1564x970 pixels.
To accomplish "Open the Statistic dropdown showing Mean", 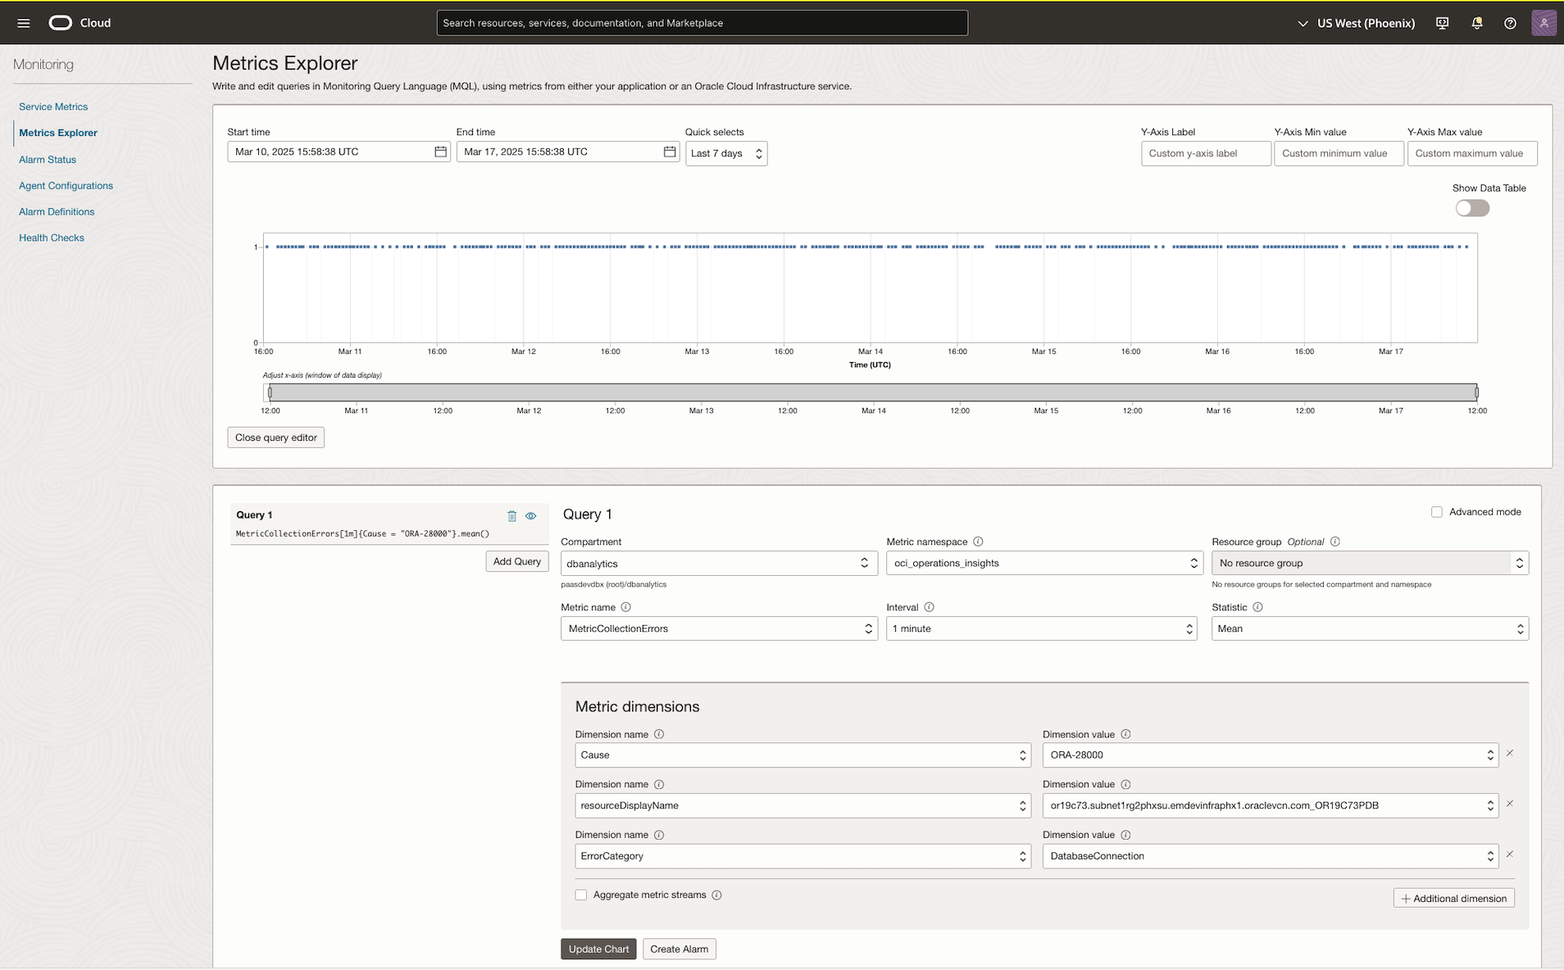I will (x=1369, y=628).
